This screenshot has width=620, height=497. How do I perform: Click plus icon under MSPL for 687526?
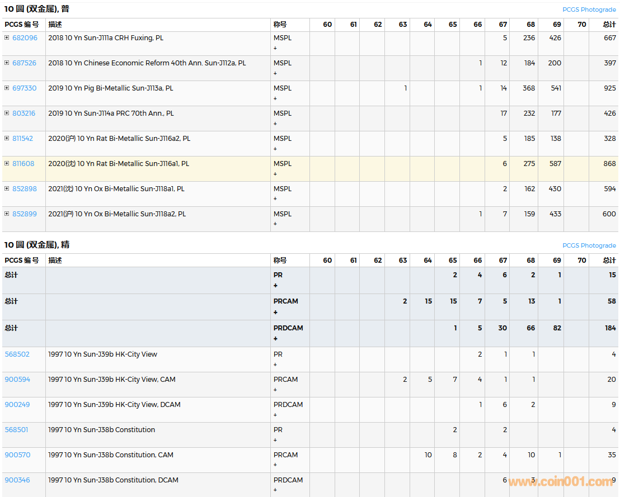275,74
